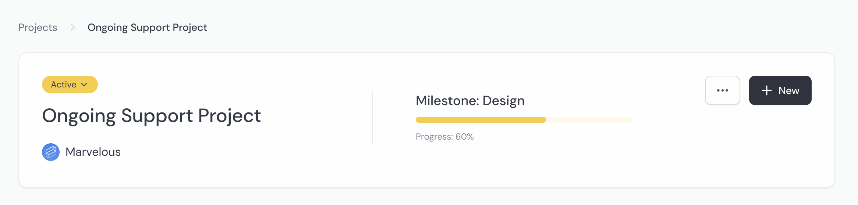Click the filled yellow part of progress bar
858x205 pixels.
coord(478,120)
